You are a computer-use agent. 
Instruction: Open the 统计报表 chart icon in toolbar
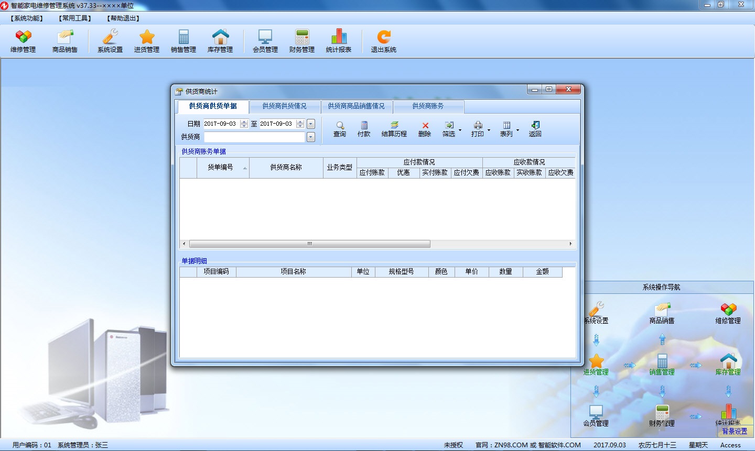(x=339, y=41)
